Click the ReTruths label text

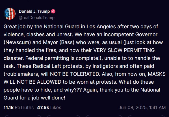pyautogui.click(x=24, y=107)
